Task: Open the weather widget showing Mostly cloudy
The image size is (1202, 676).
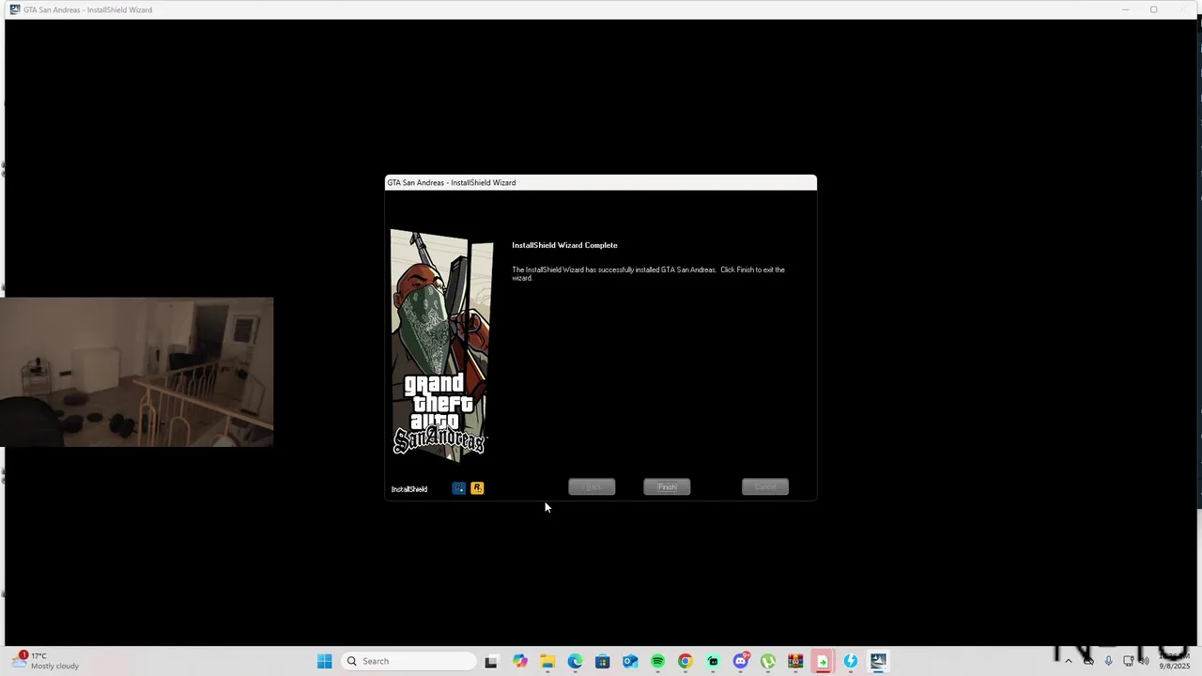Action: tap(47, 661)
